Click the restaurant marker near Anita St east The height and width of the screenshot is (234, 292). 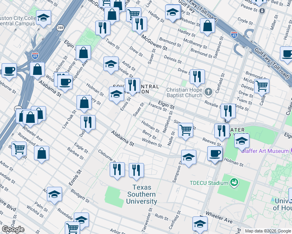[x=228, y=112]
